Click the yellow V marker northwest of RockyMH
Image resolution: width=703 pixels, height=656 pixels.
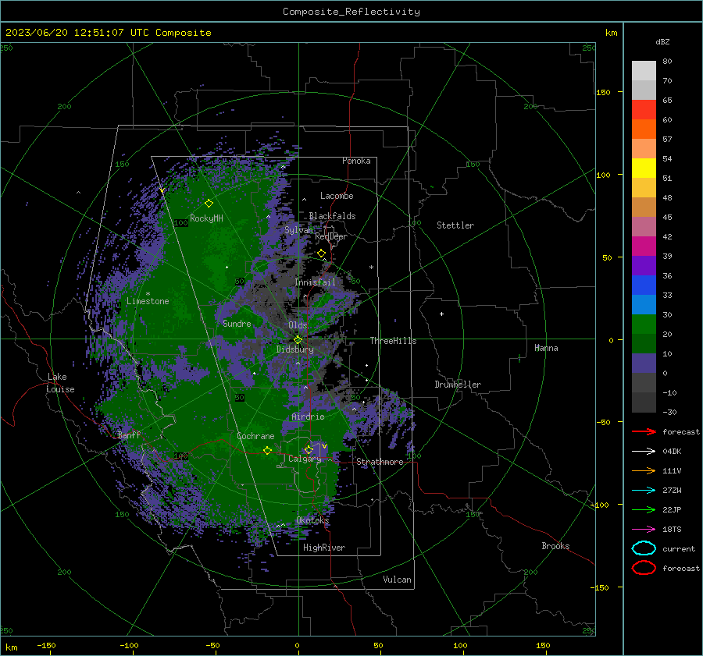162,191
